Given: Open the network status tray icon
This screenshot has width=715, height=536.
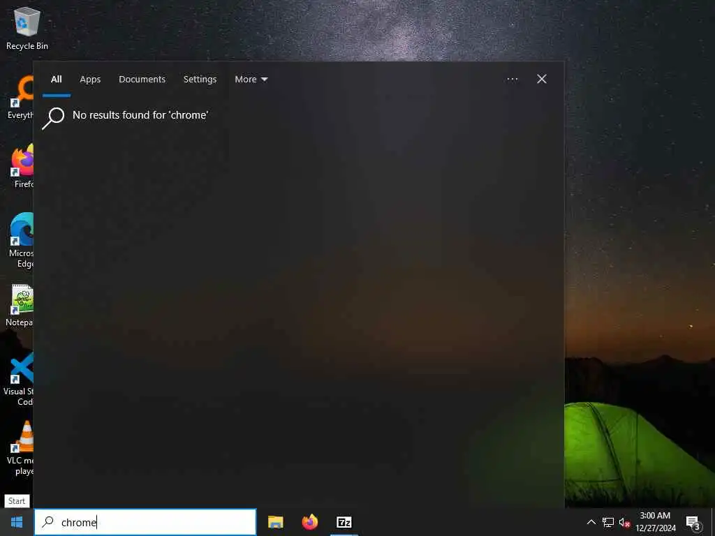Looking at the screenshot, I should [x=608, y=522].
